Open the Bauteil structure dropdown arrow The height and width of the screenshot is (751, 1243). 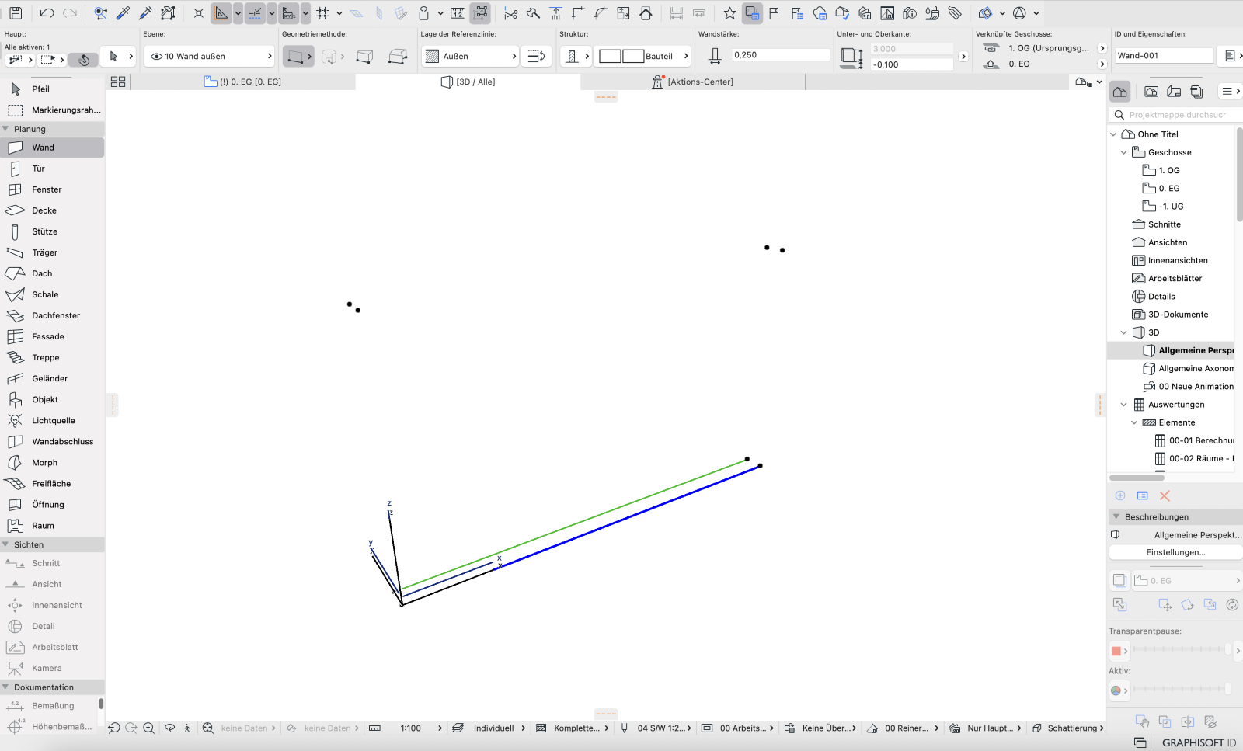pos(686,56)
